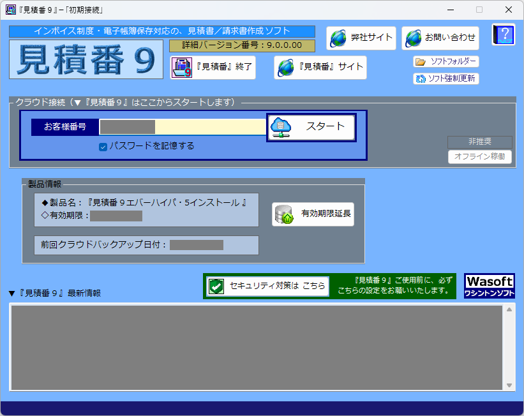Click the オフライン稼働 button
The height and width of the screenshot is (416, 524).
tap(480, 157)
